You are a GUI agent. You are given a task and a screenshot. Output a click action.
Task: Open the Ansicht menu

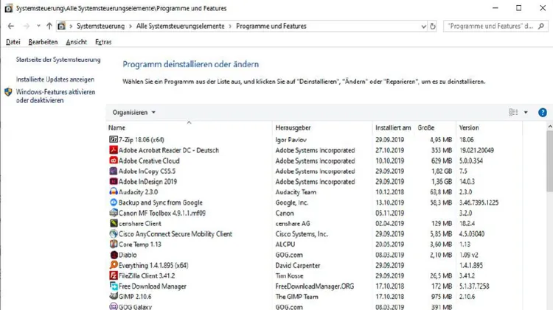click(x=76, y=42)
